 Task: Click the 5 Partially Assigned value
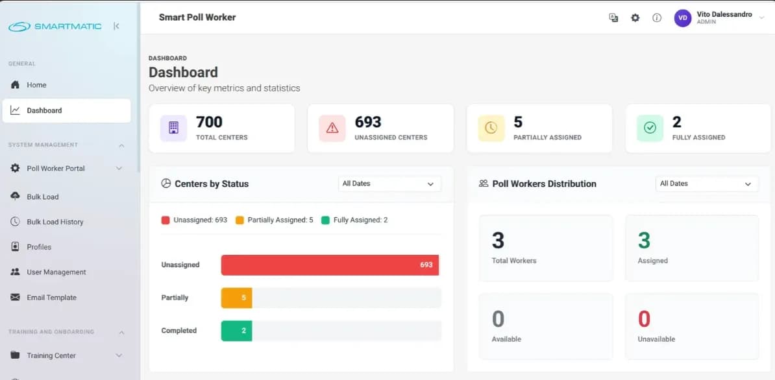(518, 122)
